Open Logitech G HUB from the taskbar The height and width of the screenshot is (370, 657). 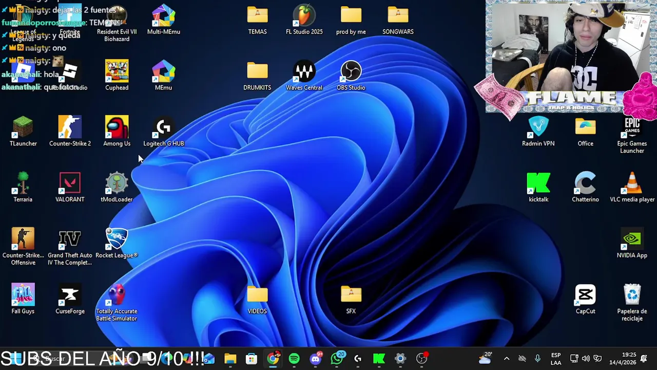point(358,359)
